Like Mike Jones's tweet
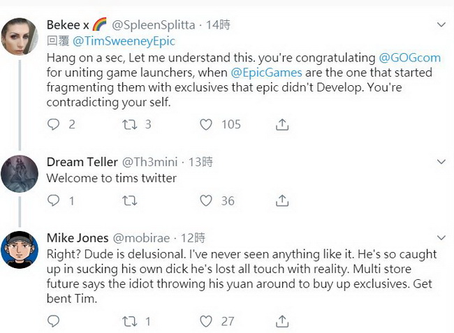Viewport: 454px width, 333px height. (x=206, y=321)
